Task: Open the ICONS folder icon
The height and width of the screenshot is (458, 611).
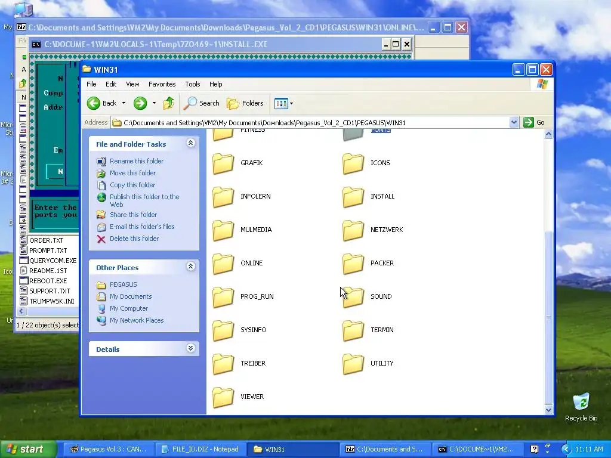Action: pos(353,163)
